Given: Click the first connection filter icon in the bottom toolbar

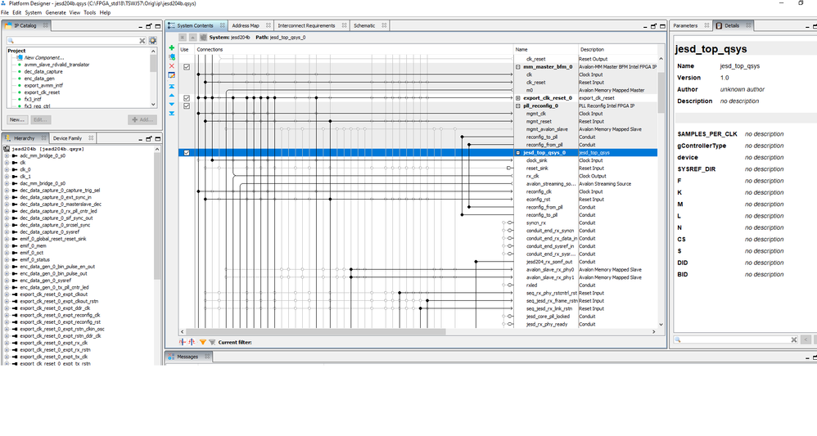Looking at the screenshot, I should pyautogui.click(x=183, y=342).
